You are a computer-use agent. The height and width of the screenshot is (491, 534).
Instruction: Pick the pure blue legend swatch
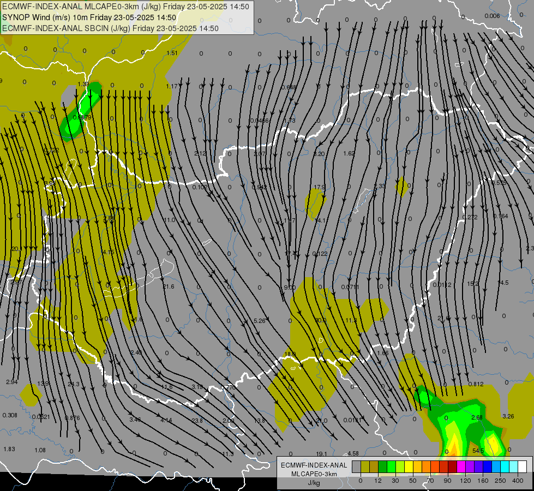click(x=487, y=467)
